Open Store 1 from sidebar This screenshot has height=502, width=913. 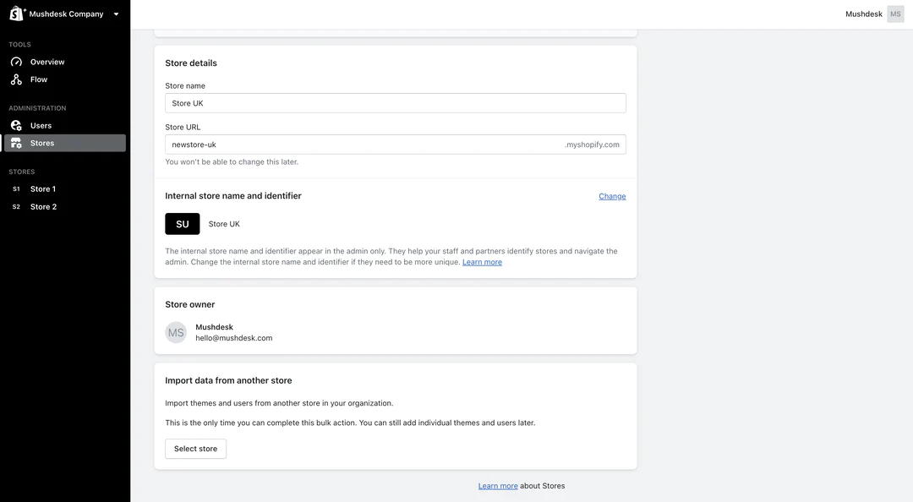[x=43, y=189]
